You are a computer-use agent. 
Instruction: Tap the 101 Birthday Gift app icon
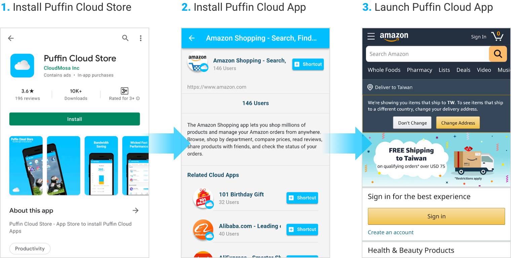[x=203, y=198]
